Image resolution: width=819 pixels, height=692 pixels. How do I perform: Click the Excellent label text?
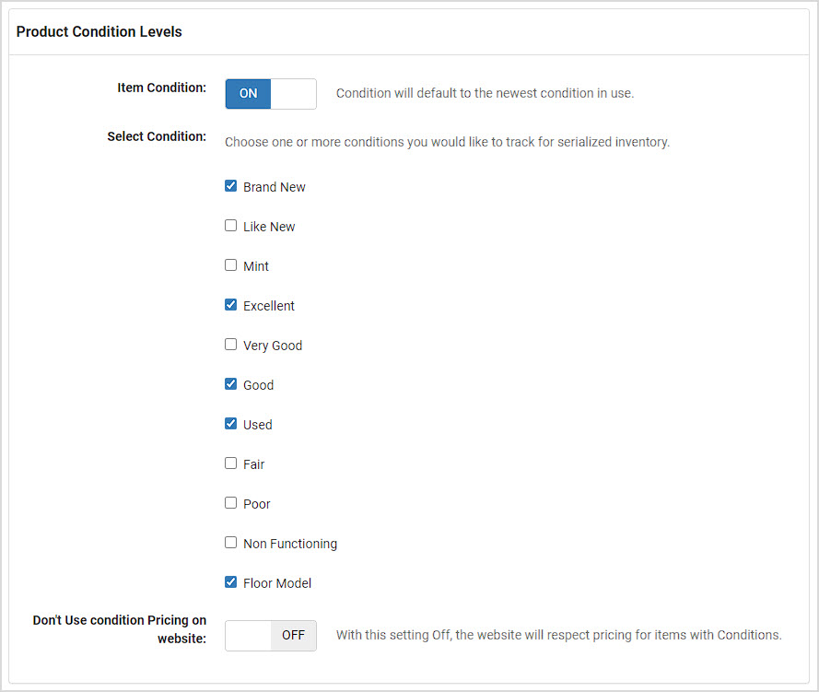(269, 306)
